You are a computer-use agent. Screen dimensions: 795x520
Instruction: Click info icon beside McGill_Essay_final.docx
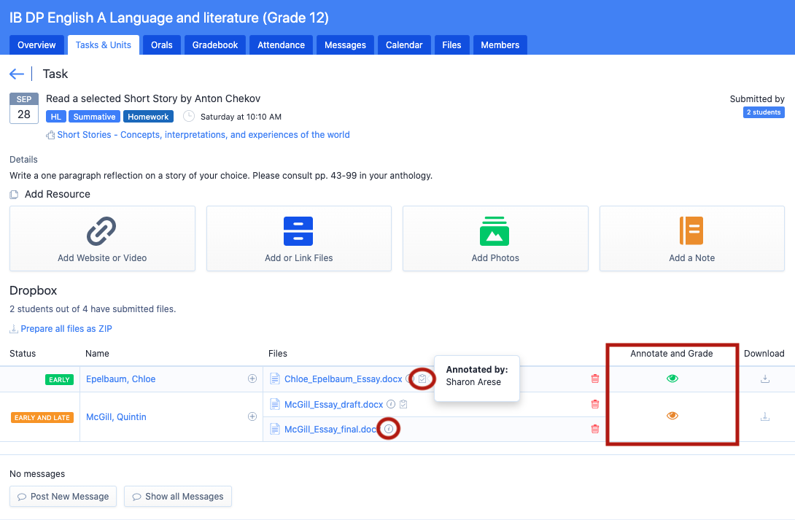pos(389,429)
